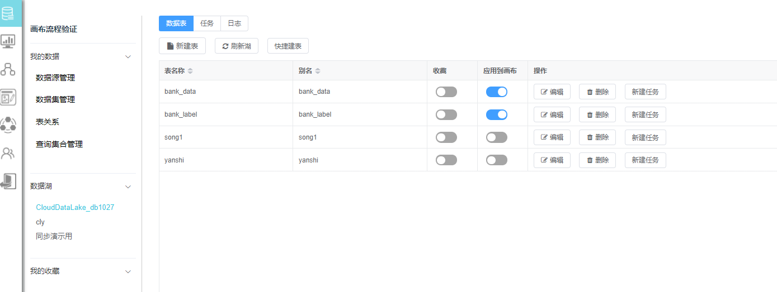
Task: Switch to the 日志 tab
Action: (234, 23)
